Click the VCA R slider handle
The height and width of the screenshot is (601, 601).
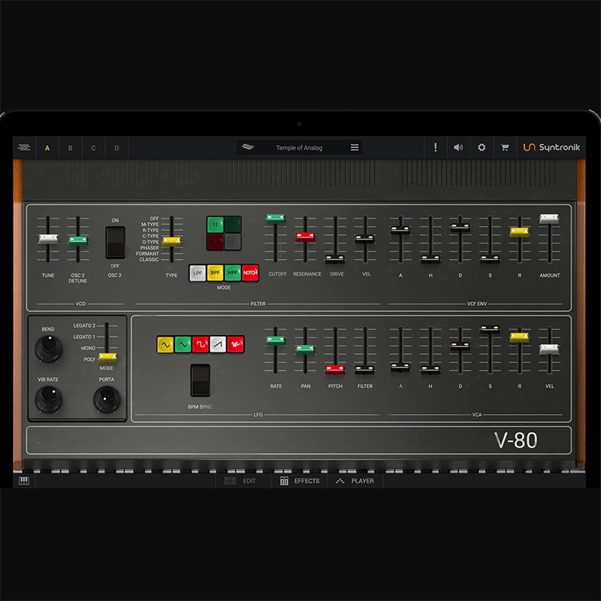(519, 337)
